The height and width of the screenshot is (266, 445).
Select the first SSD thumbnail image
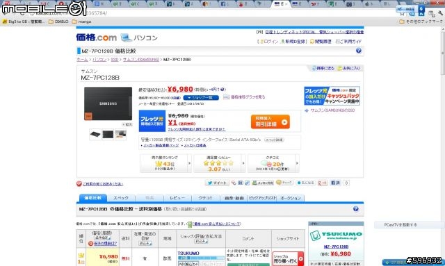click(95, 134)
